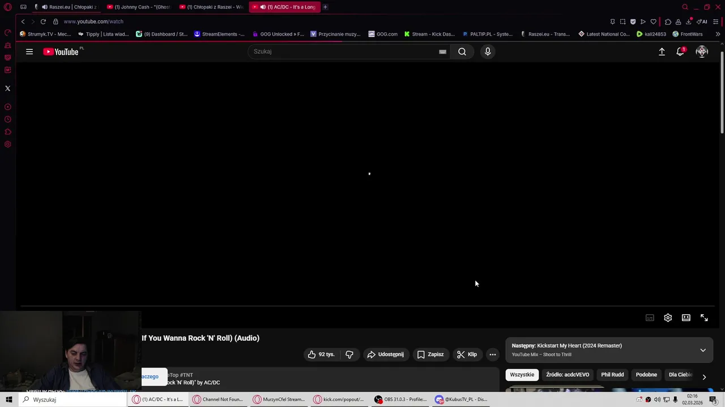Viewport: 725px width, 407px height.
Task: Switch to the OBS 31.0.3 taskbar window
Action: coord(400,400)
